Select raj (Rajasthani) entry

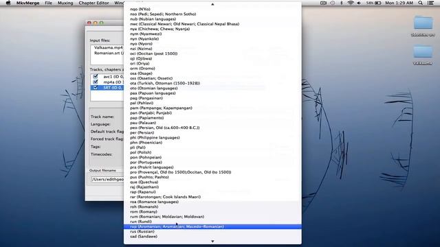[212, 187]
